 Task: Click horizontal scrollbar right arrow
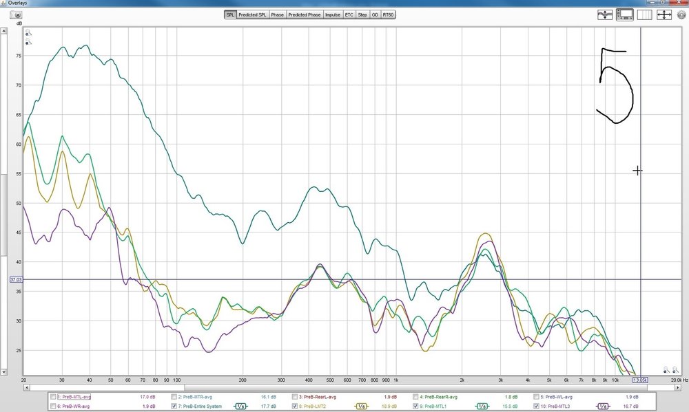677,387
